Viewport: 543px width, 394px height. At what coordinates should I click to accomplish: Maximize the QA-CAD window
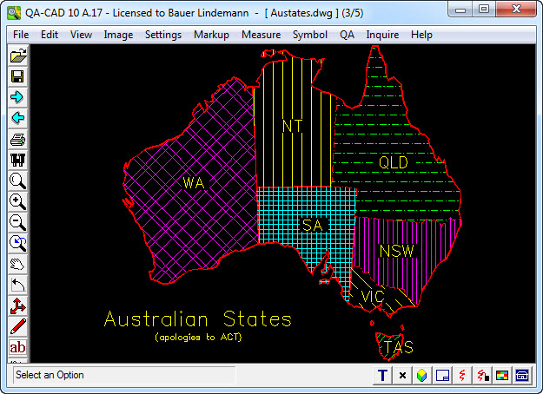point(484,10)
